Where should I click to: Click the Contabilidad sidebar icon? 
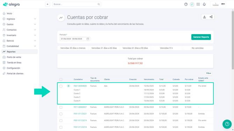[x=4, y=46]
